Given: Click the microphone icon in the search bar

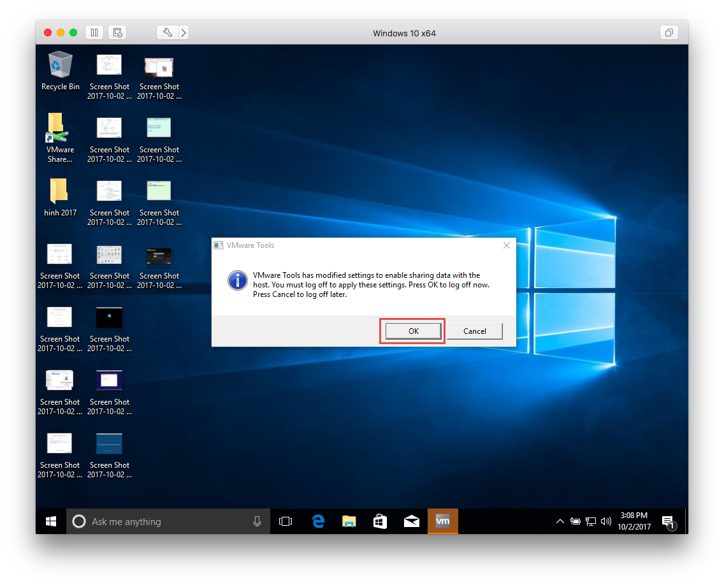Looking at the screenshot, I should [x=257, y=521].
